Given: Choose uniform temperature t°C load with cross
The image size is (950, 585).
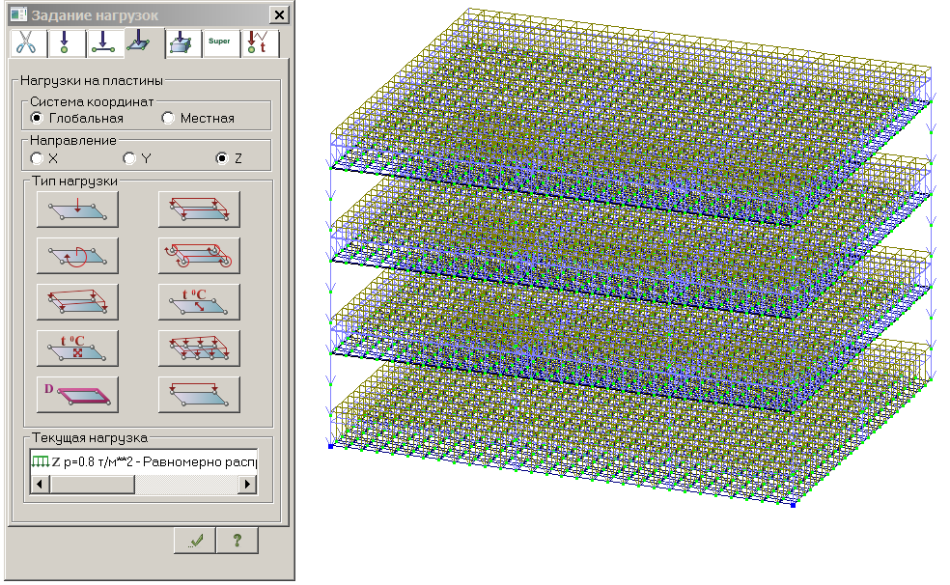Looking at the screenshot, I should 77,348.
